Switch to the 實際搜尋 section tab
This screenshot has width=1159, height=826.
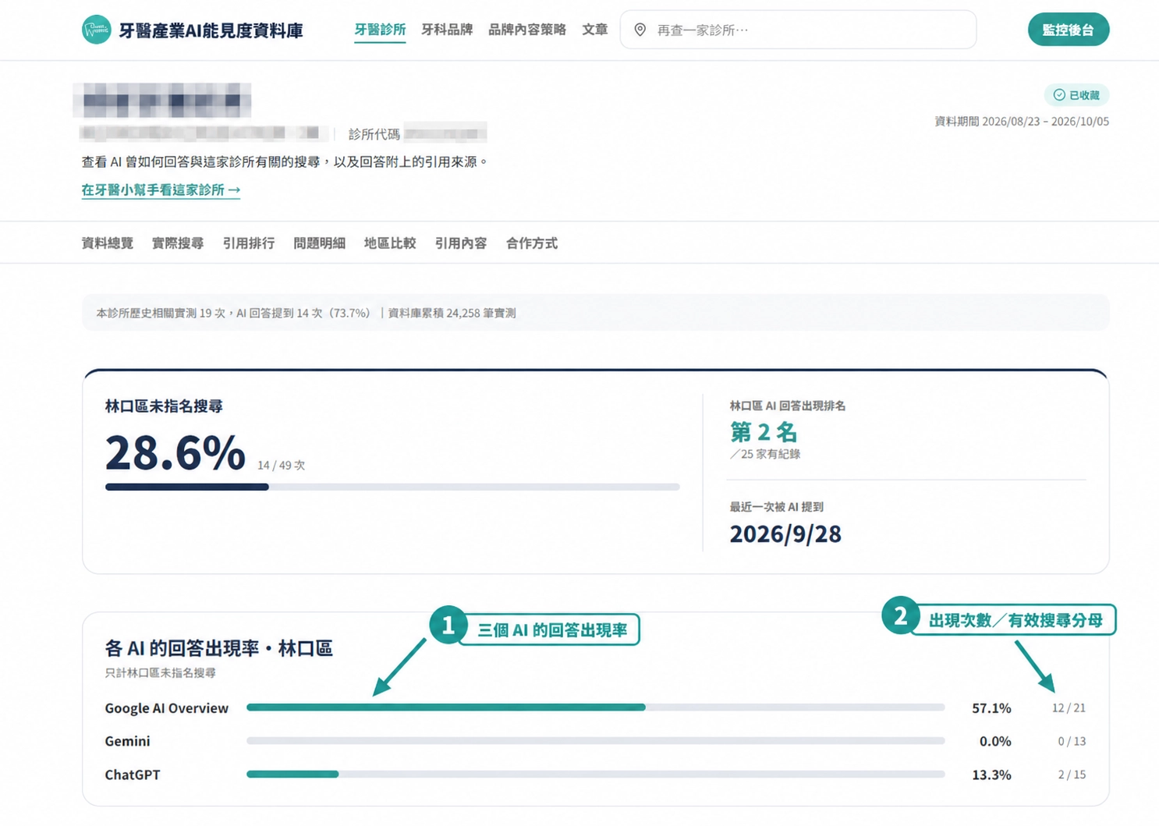pos(178,243)
